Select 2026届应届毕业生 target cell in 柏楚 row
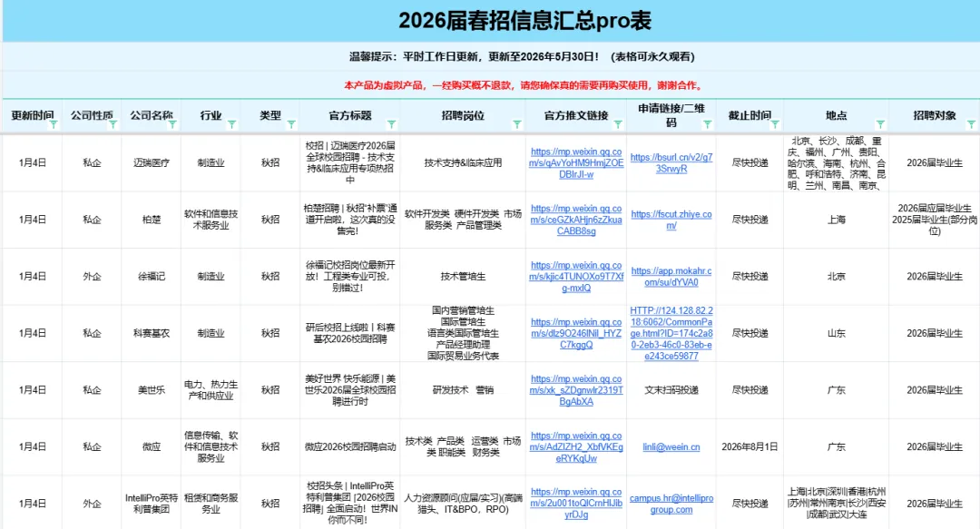Viewport: 980px width, 529px height. (x=935, y=220)
